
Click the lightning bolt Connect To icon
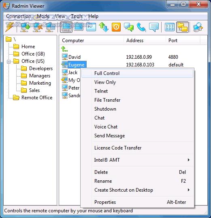pyautogui.click(x=10, y=27)
